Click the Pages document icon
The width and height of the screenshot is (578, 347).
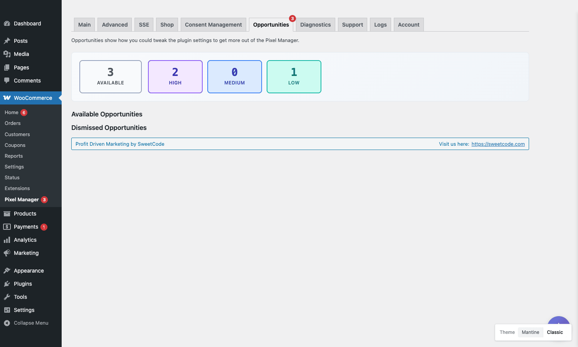point(7,67)
